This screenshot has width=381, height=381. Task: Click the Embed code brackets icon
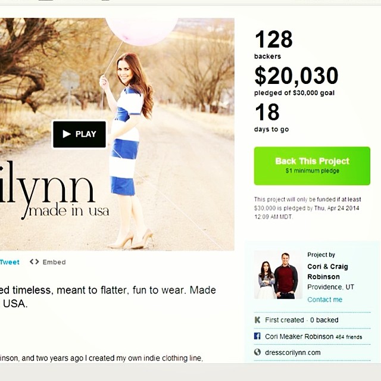coord(35,262)
